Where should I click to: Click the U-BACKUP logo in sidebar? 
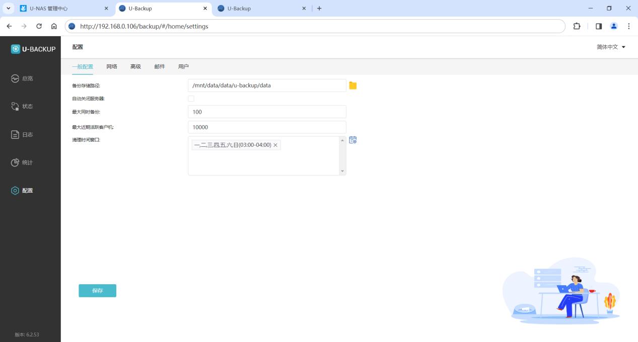[33, 49]
